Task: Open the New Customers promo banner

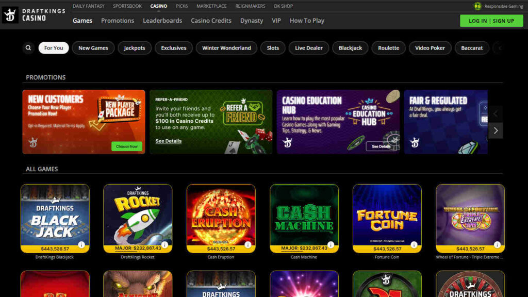Action: click(84, 122)
